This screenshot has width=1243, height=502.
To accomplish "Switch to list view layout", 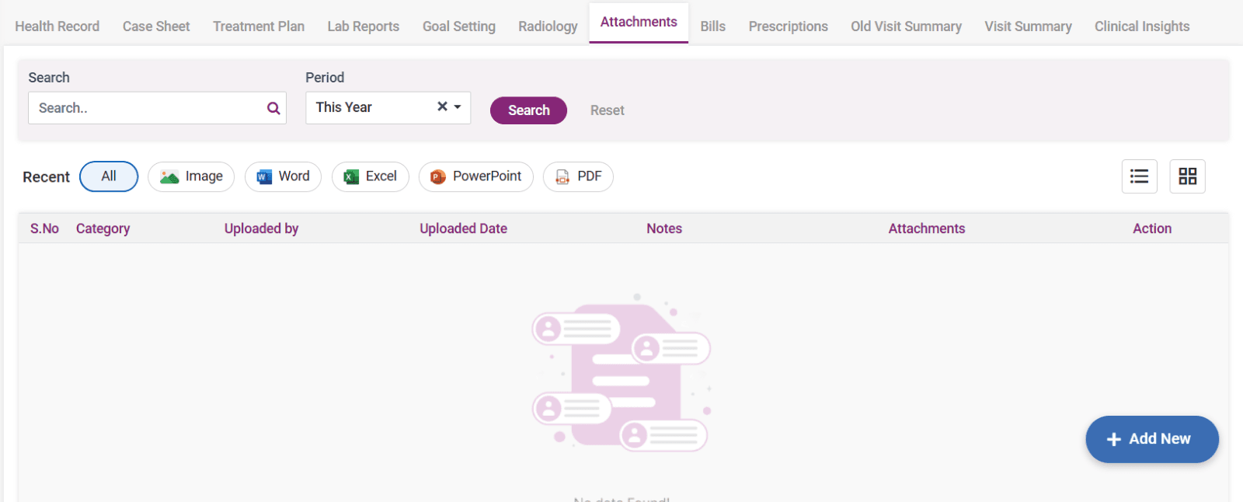I will coord(1139,176).
